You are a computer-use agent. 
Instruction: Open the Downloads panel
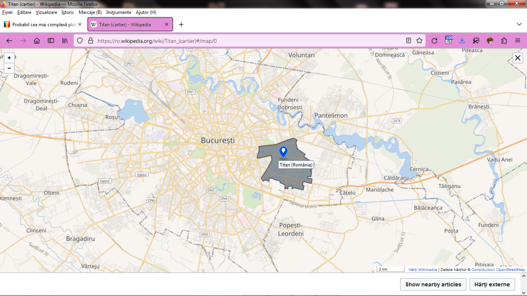(462, 40)
